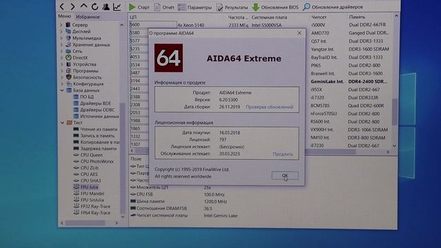441x248 pixels.
Task: Expand the Мультимедиа tree node
Action: (61, 38)
